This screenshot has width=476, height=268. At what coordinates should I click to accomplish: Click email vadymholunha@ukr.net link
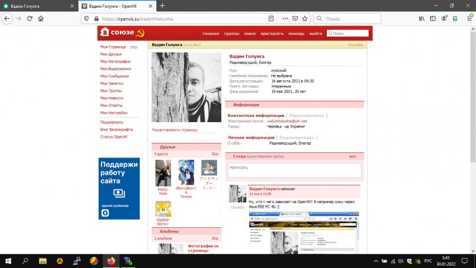(x=287, y=121)
